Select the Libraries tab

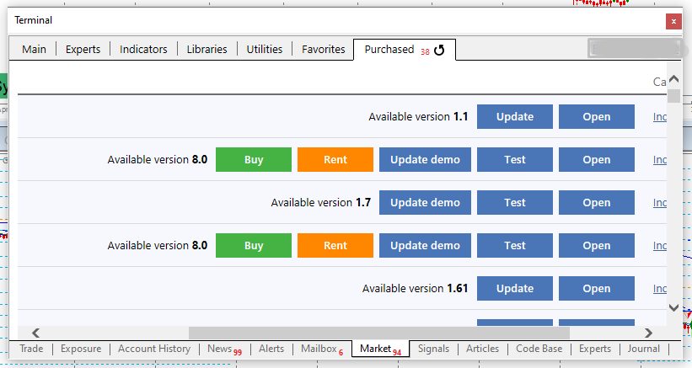(207, 50)
